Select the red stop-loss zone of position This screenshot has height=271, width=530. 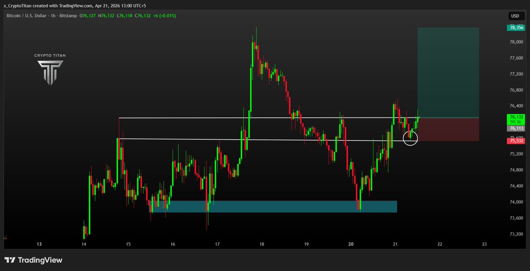pos(448,130)
